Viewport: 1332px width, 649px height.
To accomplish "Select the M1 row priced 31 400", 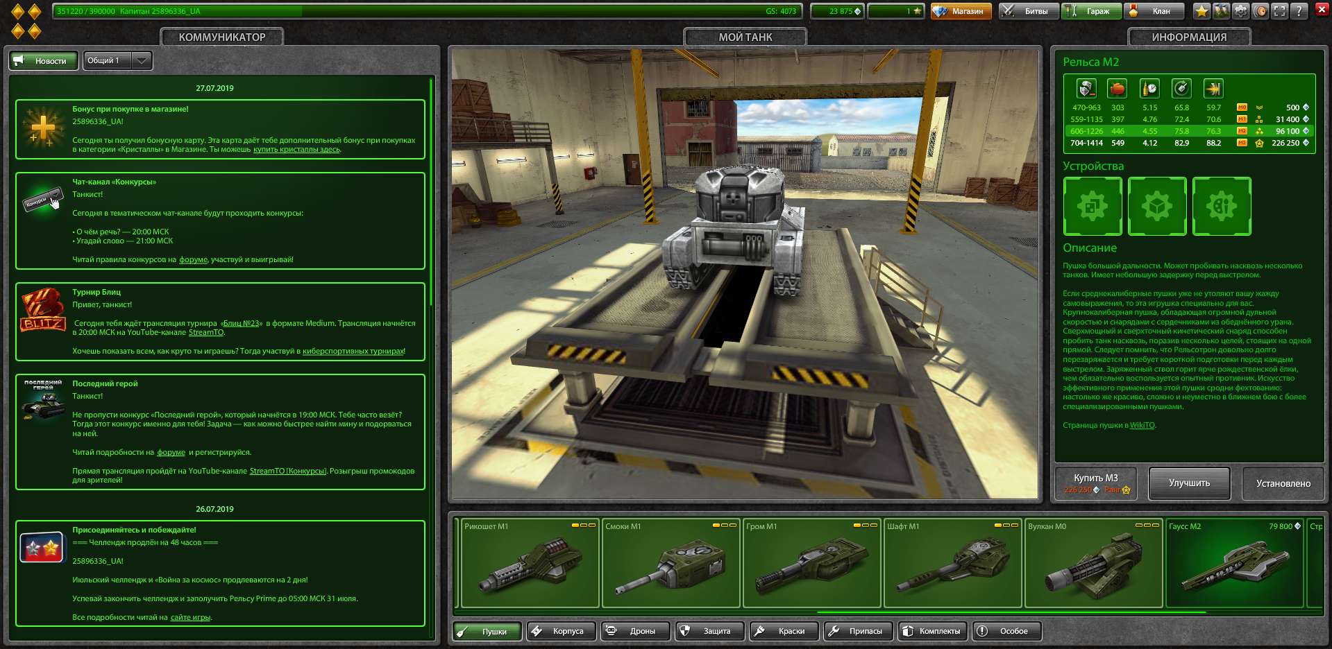I will (x=1189, y=119).
